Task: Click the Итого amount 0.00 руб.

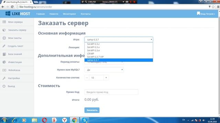Action: pos(92,99)
